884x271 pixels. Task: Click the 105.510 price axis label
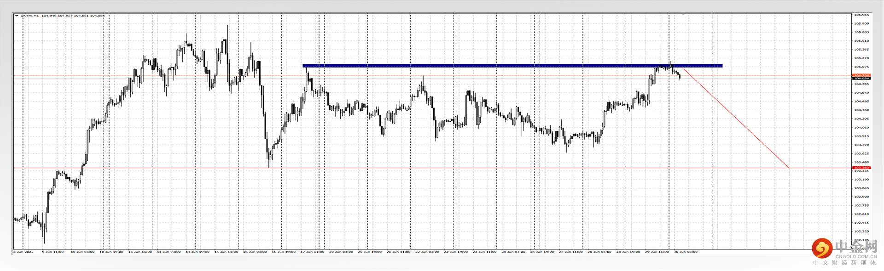pos(861,41)
